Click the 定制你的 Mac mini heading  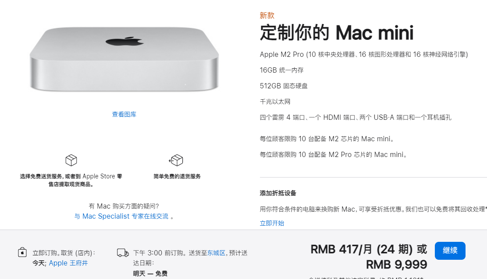[337, 32]
